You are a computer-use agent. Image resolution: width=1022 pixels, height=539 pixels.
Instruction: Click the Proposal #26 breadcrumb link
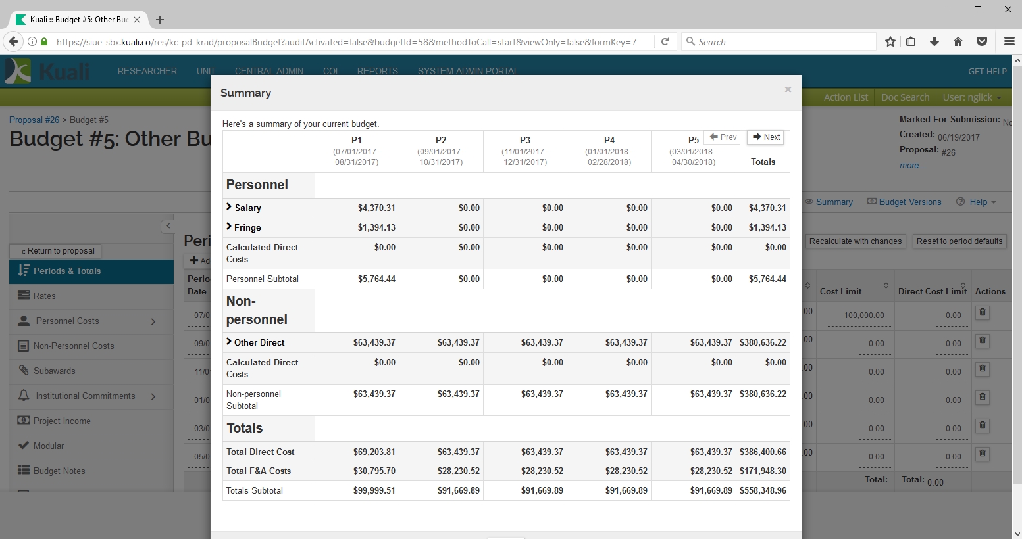click(x=34, y=120)
